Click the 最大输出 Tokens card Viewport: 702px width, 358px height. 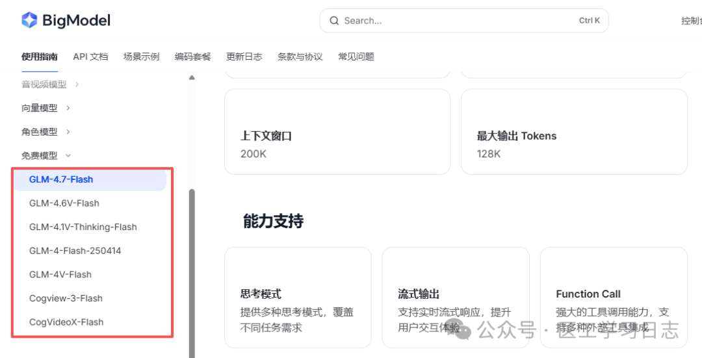pyautogui.click(x=574, y=131)
